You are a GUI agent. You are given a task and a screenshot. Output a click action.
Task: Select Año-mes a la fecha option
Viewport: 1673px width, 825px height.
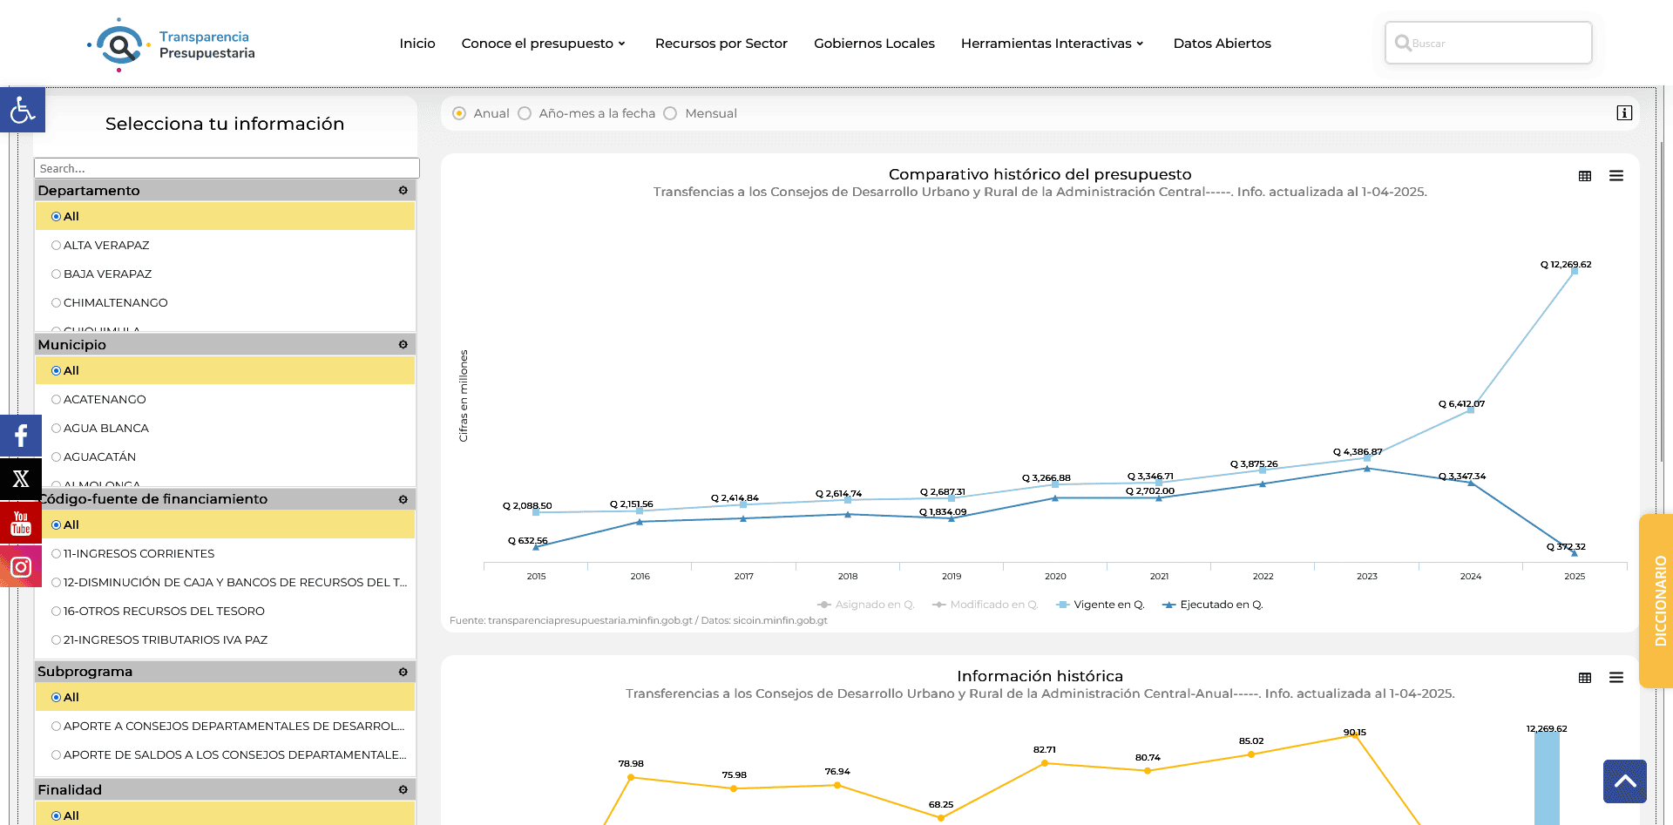pos(525,113)
